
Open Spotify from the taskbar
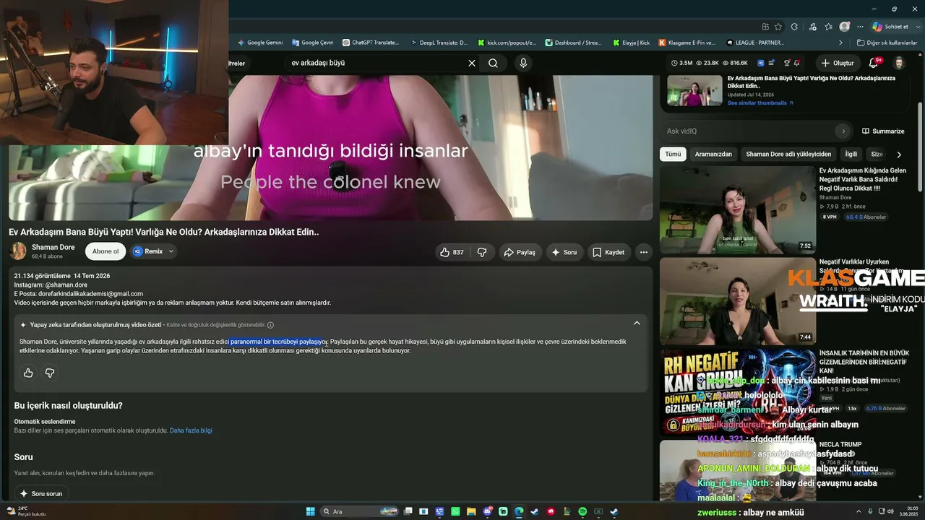click(x=582, y=511)
